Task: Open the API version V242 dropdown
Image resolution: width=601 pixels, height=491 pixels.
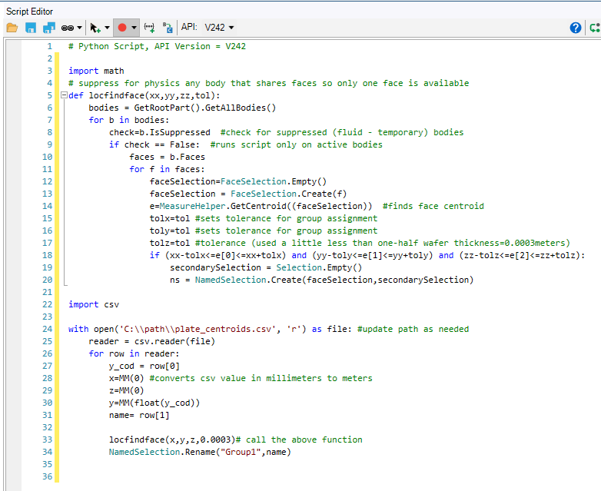Action: (x=219, y=28)
